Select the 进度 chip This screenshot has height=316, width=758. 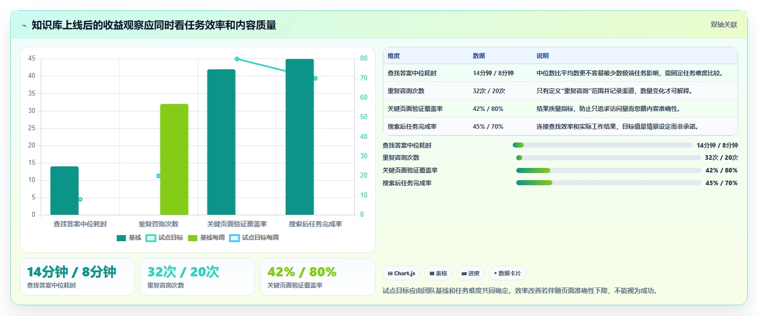pos(470,273)
